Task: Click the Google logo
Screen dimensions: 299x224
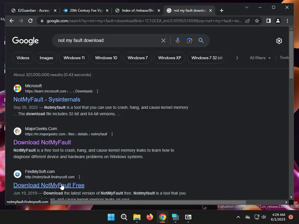Action: (x=25, y=41)
